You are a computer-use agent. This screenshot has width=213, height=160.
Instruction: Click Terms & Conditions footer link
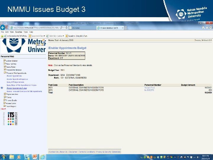pyautogui.click(x=87, y=152)
